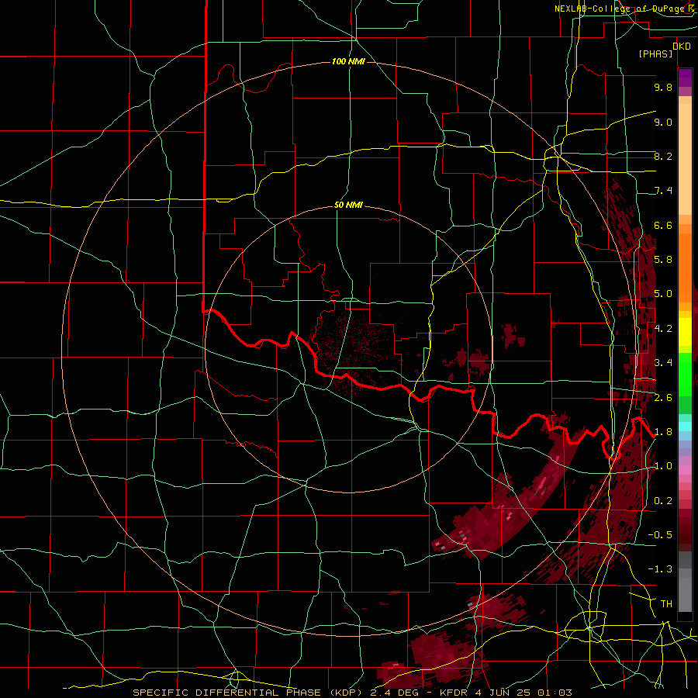The image size is (698, 698).
Task: Click the 7.4 legend value
Action: click(x=663, y=191)
